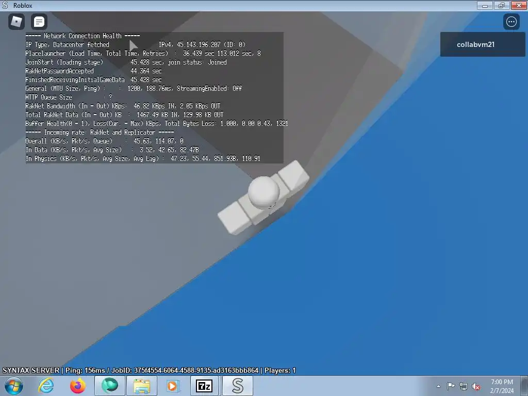
Task: Minimize the Roblox window
Action: pyautogui.click(x=485, y=5)
